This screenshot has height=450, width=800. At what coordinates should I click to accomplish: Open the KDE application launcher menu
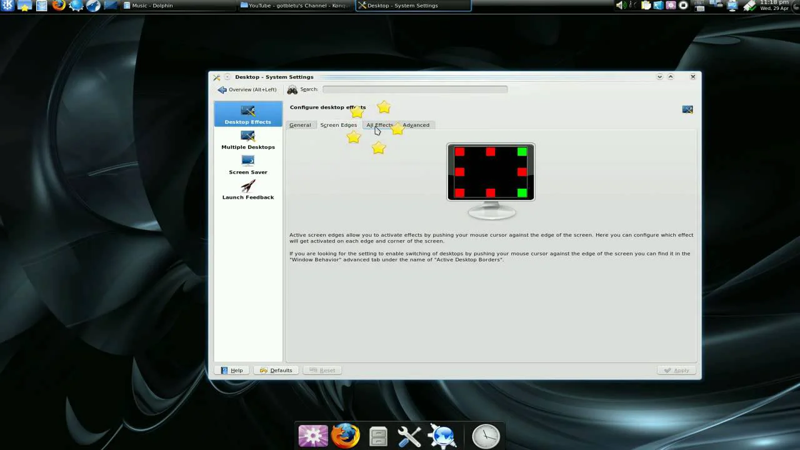point(7,6)
